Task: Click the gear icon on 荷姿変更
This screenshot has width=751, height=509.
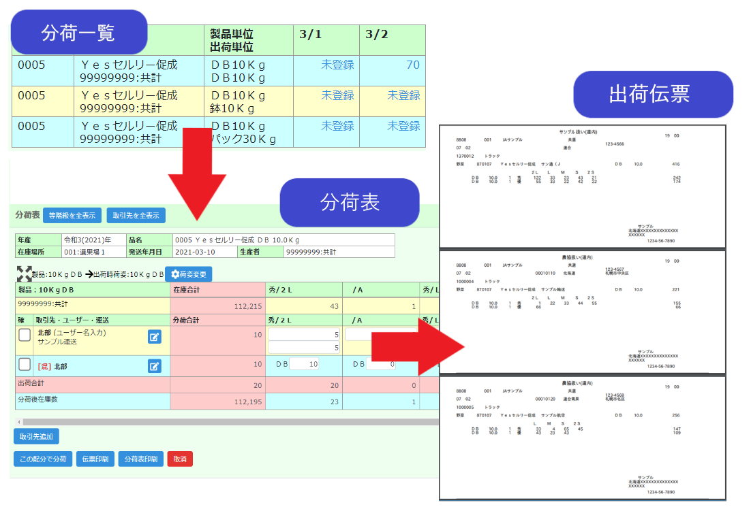Action: [175, 274]
